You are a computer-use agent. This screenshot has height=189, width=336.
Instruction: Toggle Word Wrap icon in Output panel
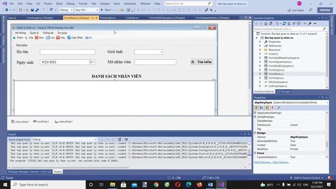(x=126, y=139)
